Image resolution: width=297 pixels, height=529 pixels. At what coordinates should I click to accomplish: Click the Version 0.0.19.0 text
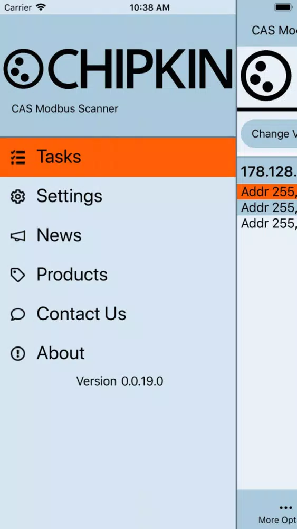coord(120,381)
